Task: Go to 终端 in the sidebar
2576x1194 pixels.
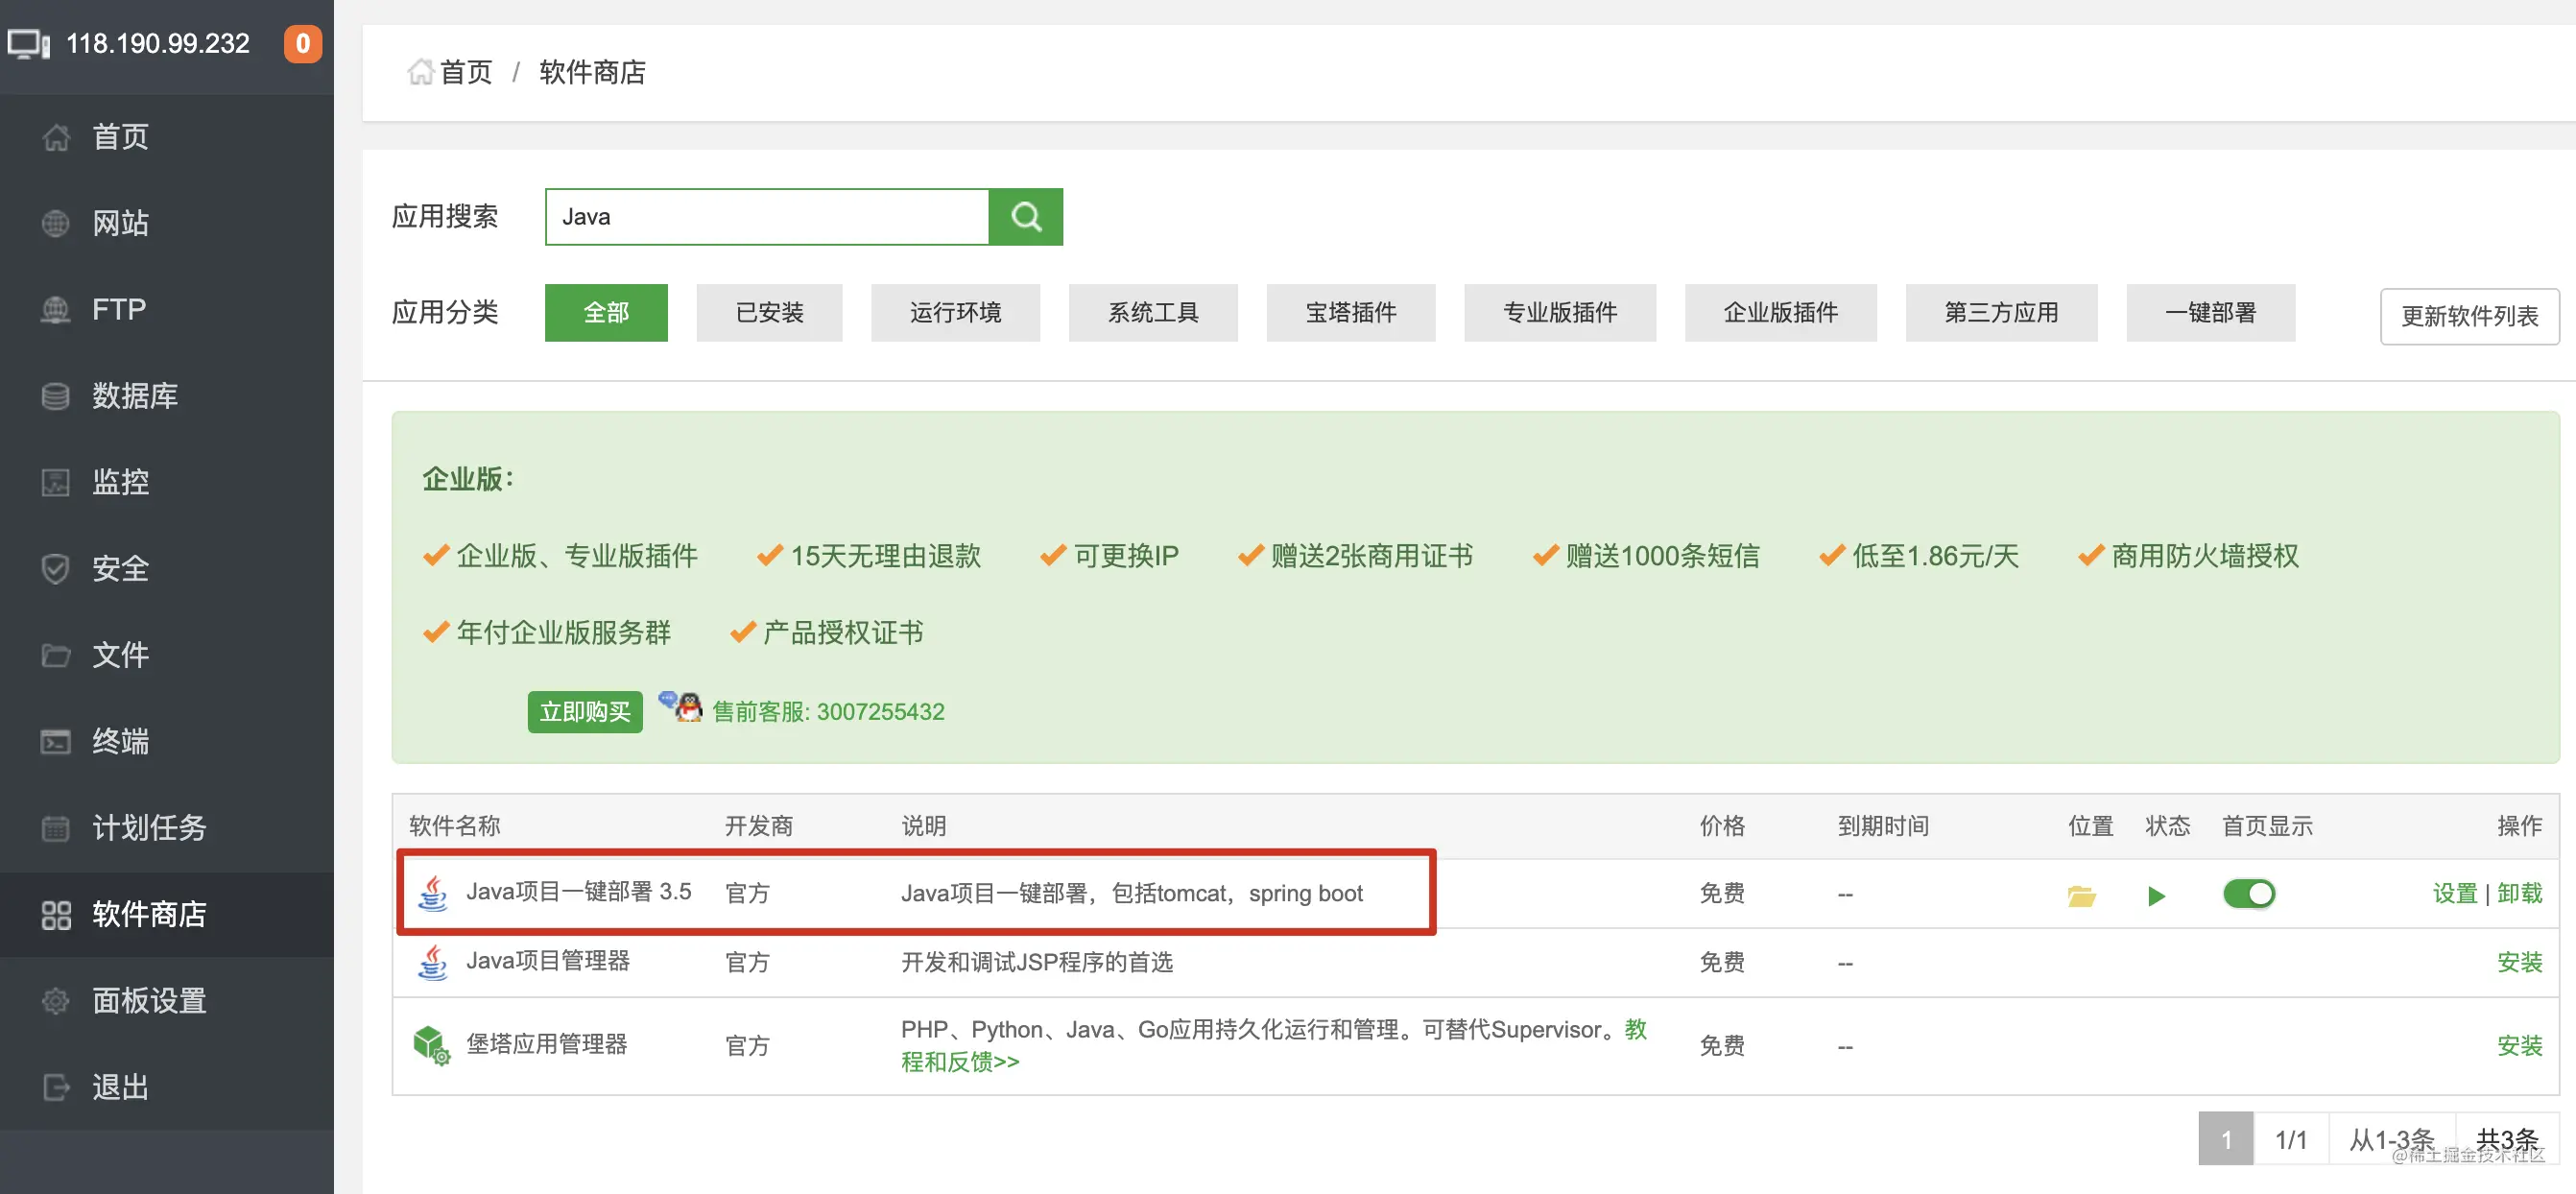Action: coord(120,741)
